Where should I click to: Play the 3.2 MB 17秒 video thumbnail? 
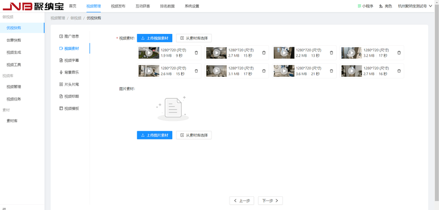[352, 53]
